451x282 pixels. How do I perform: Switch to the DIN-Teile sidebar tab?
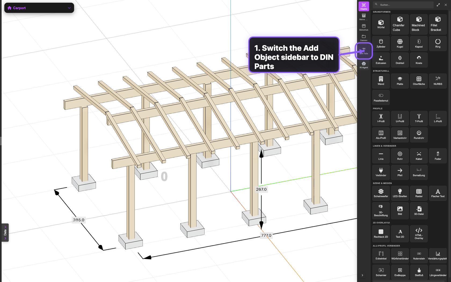(364, 51)
